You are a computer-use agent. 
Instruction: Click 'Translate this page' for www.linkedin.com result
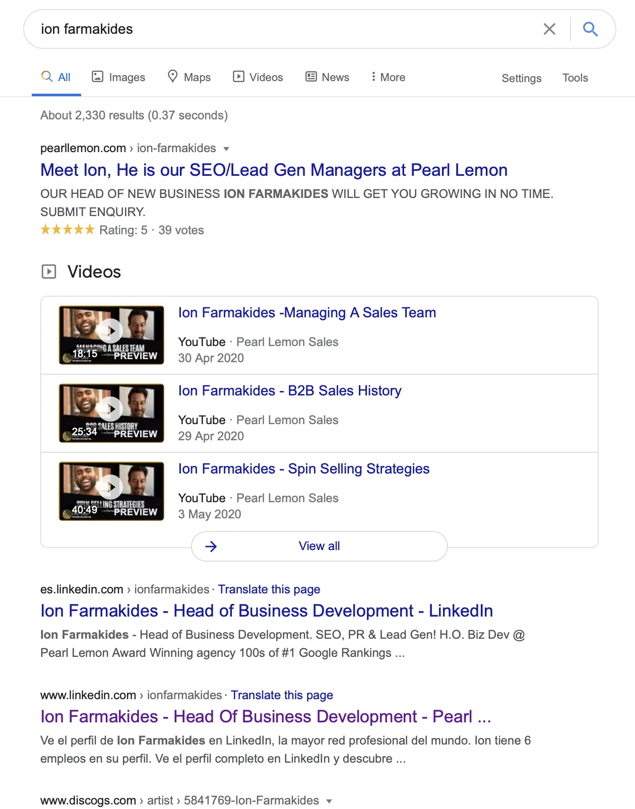[282, 695]
